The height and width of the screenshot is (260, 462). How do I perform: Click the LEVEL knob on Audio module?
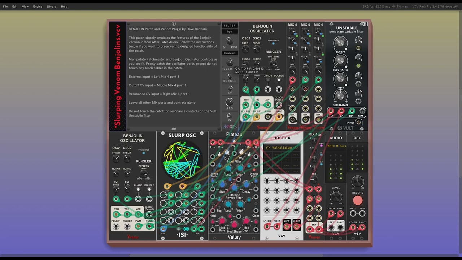click(336, 197)
